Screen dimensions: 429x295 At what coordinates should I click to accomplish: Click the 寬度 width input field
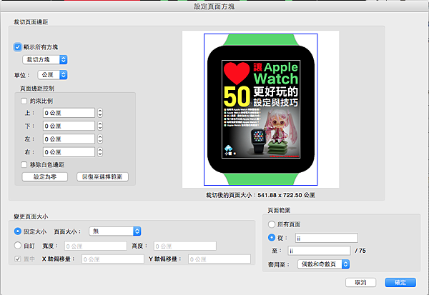[96, 246]
